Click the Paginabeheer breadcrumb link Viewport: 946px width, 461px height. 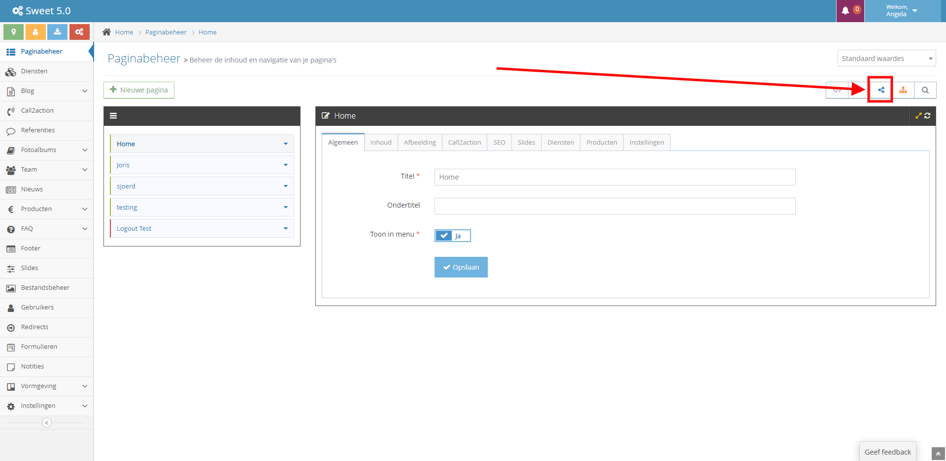(166, 32)
